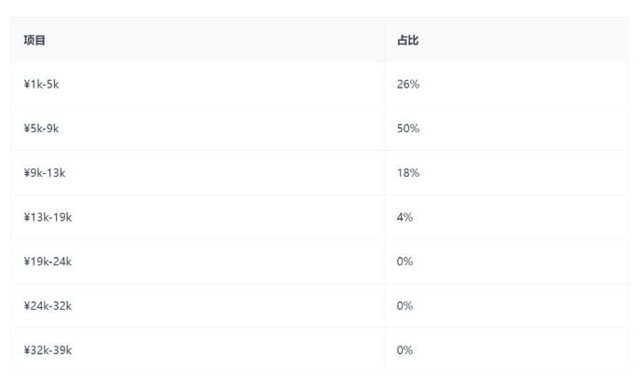Click the 占比 column header
Screen dimensions: 644x377
pos(407,40)
